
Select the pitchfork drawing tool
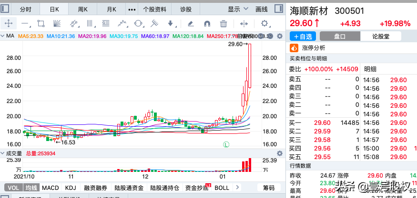(154, 24)
